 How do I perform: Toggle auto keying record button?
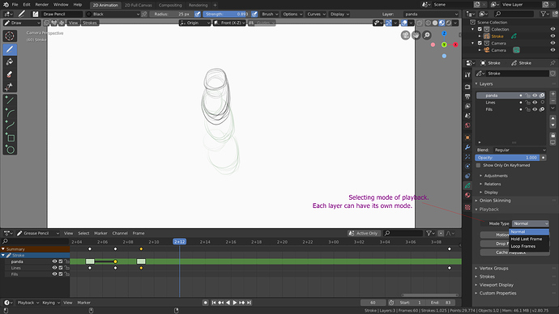[205, 303]
